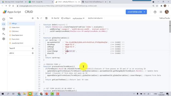The image size is (171, 96).
Task: Switch to the GitHub CRUD browser tab
Action: pyautogui.click(x=94, y=2)
